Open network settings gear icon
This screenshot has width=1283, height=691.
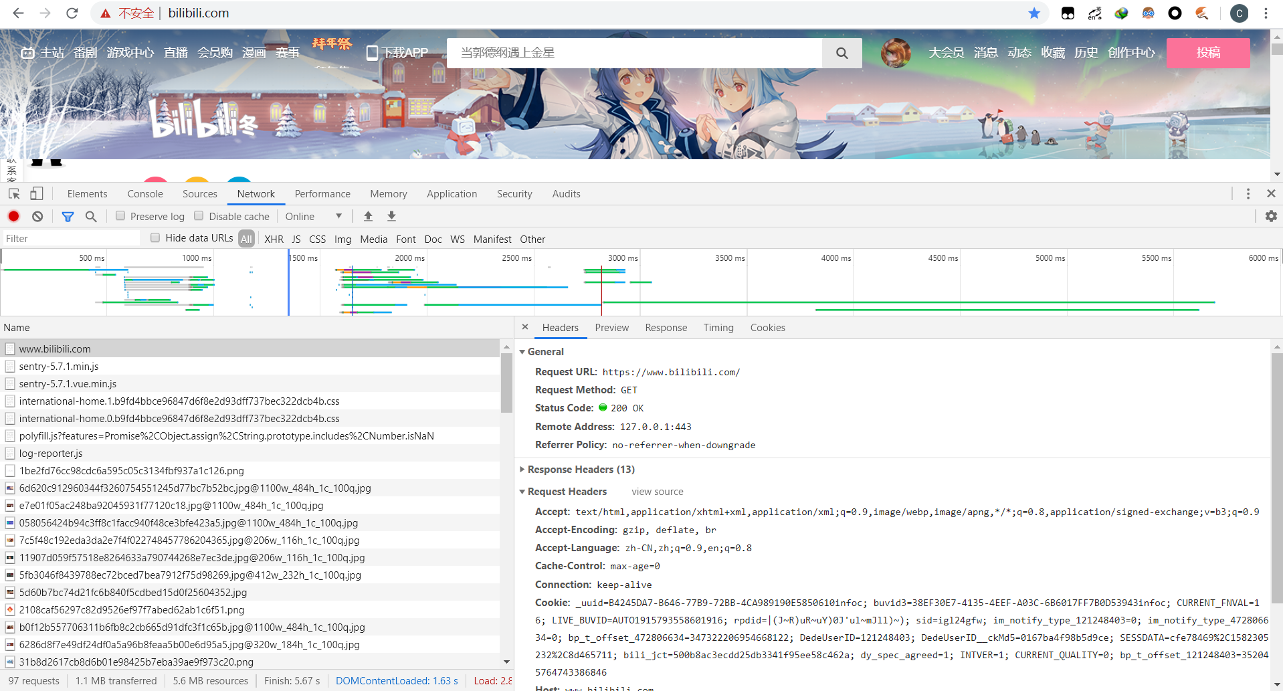coord(1271,216)
